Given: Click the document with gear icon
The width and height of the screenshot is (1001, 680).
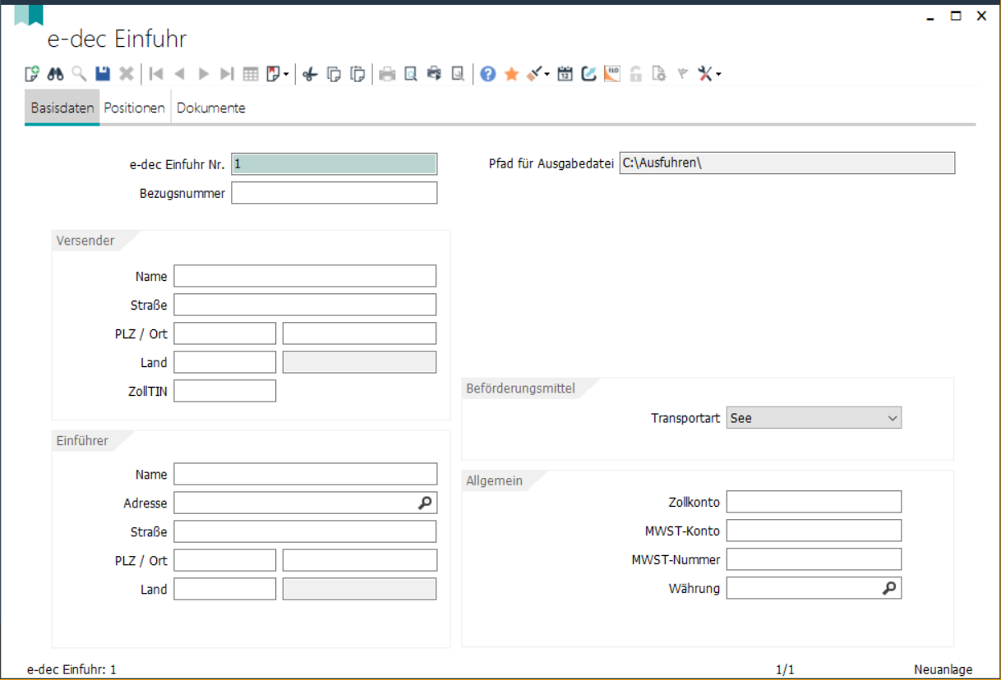Looking at the screenshot, I should point(658,74).
